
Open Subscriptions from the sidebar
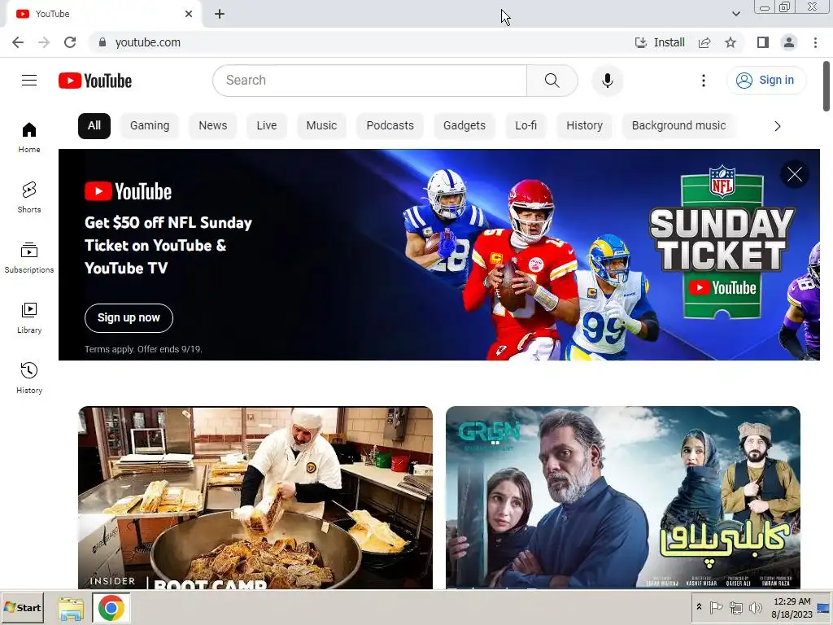pyautogui.click(x=29, y=258)
